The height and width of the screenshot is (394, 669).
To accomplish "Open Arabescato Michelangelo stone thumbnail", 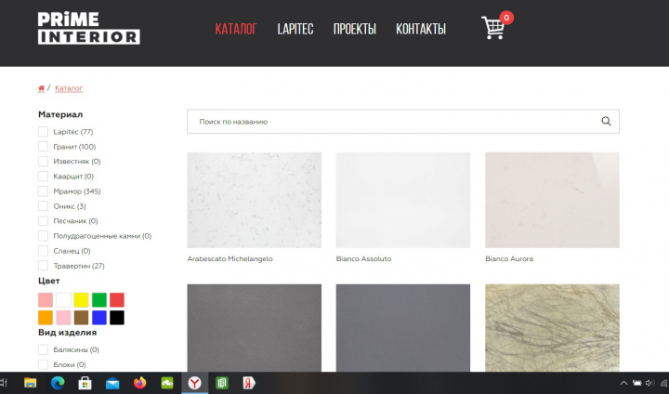I will pos(255,200).
